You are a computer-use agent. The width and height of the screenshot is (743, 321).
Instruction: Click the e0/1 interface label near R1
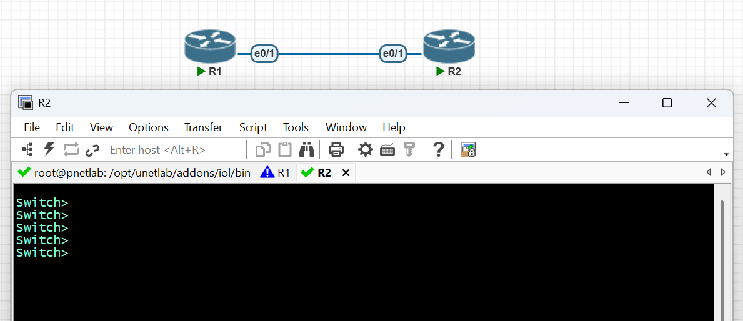click(264, 54)
